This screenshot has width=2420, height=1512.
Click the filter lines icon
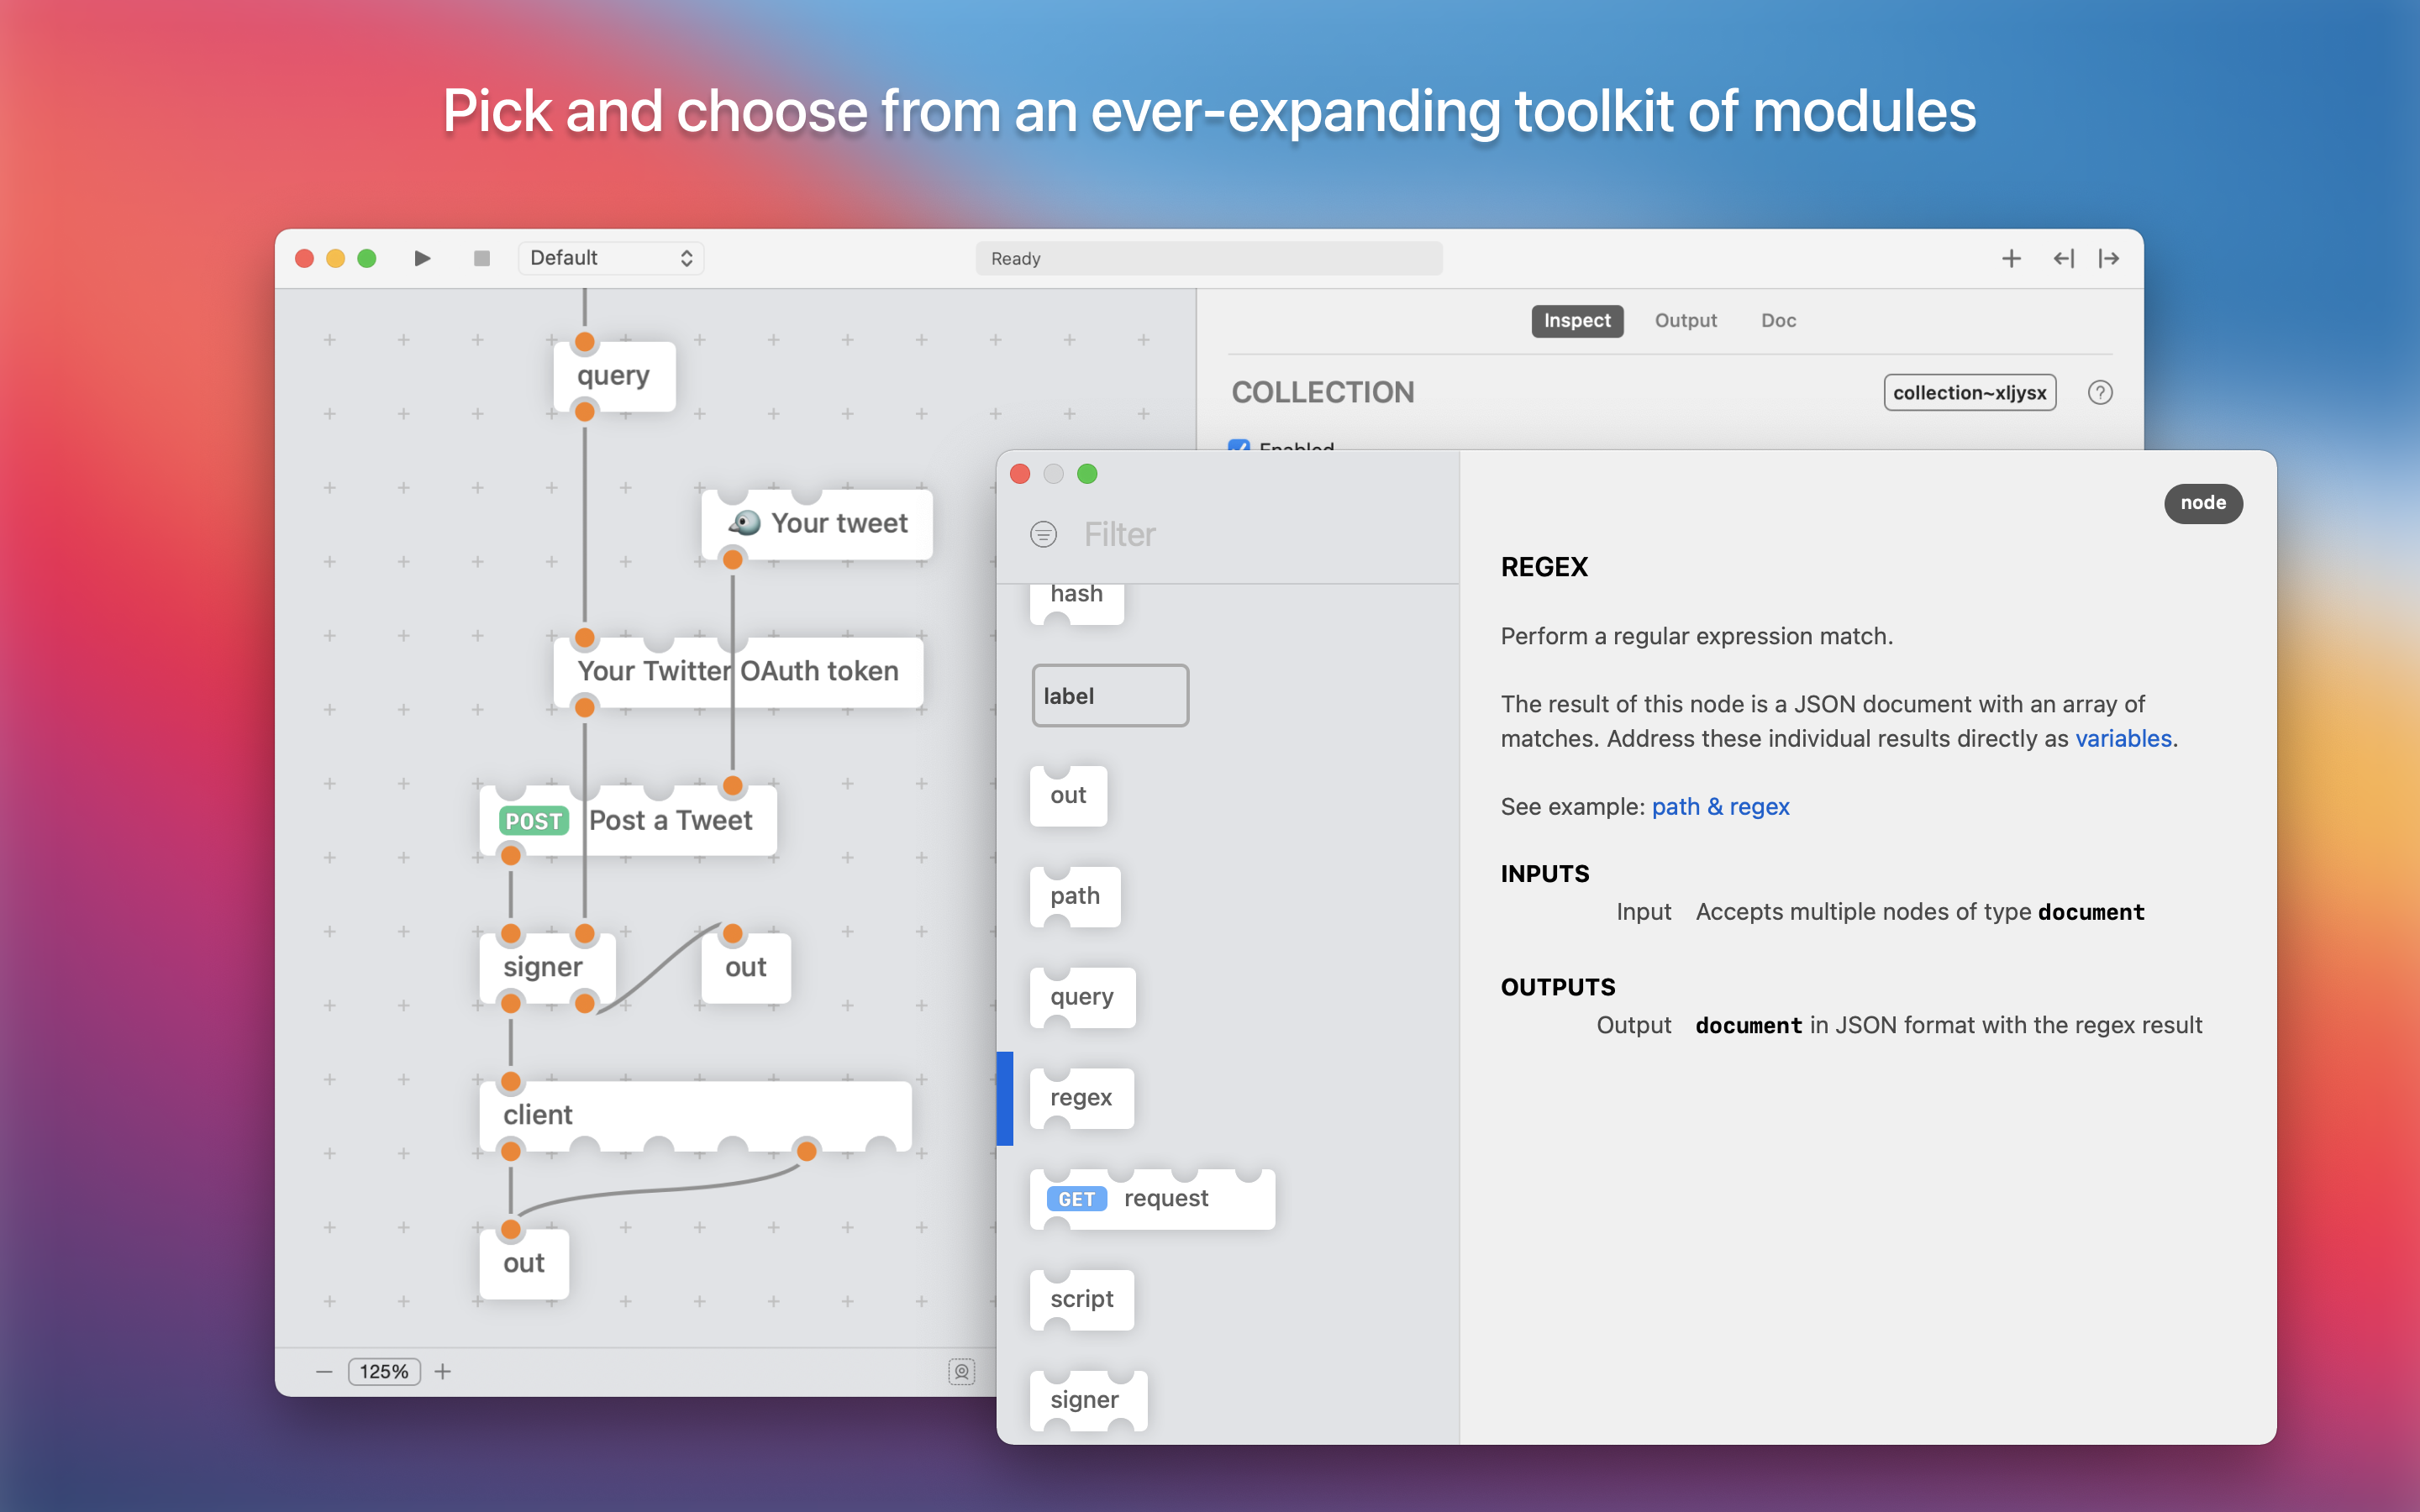coord(1043,535)
